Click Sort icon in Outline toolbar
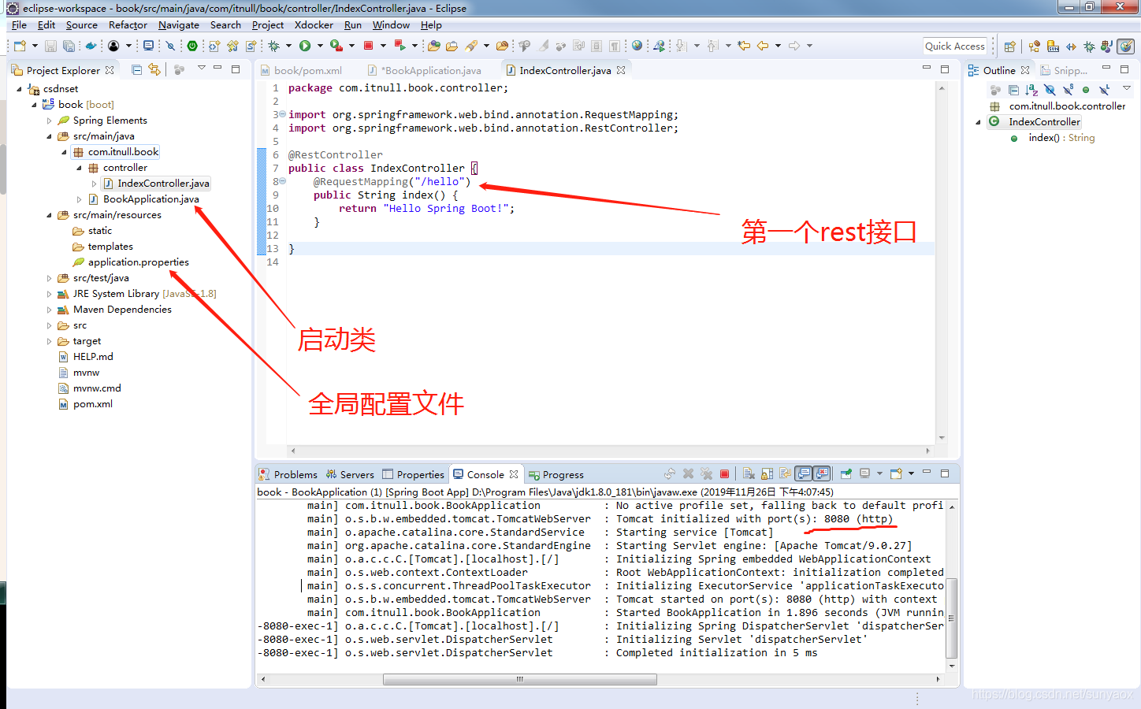Screen dimensions: 1141x709 (1031, 90)
